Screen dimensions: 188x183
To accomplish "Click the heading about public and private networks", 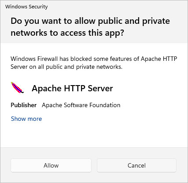I will pyautogui.click(x=90, y=27).
